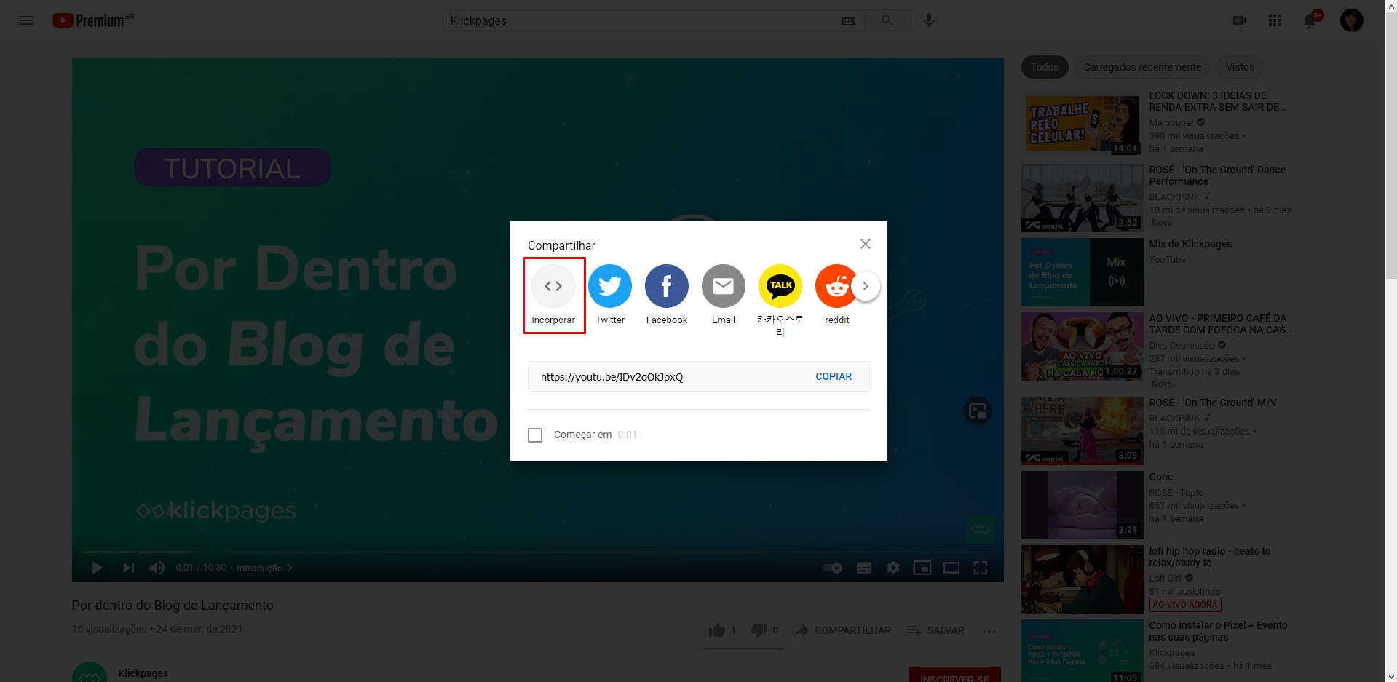This screenshot has width=1397, height=682.
Task: Toggle theater mode
Action: click(951, 568)
